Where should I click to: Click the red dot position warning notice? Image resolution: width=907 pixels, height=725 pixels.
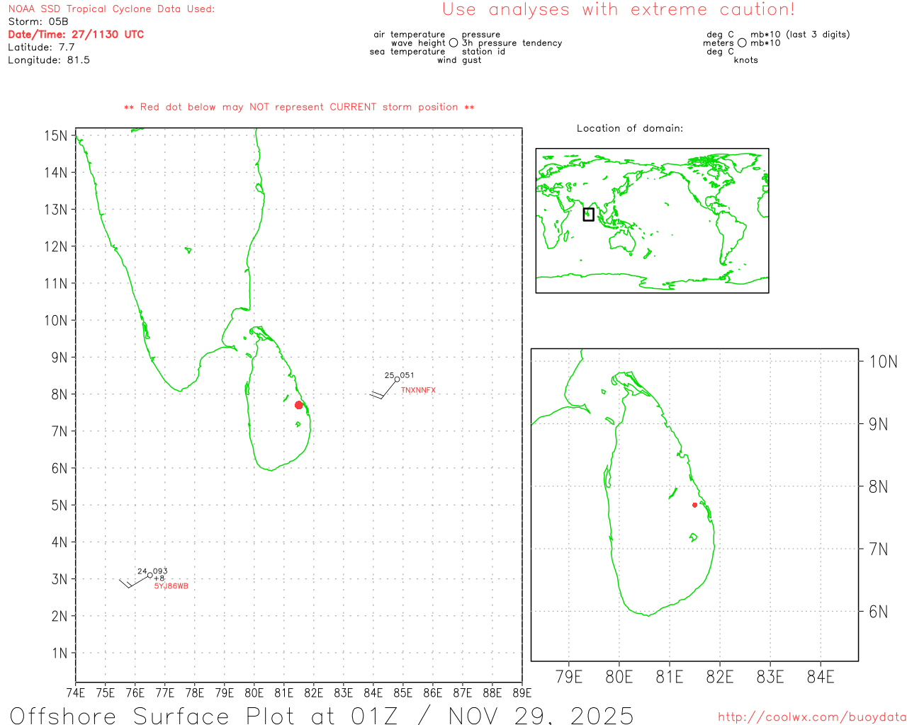point(299,107)
